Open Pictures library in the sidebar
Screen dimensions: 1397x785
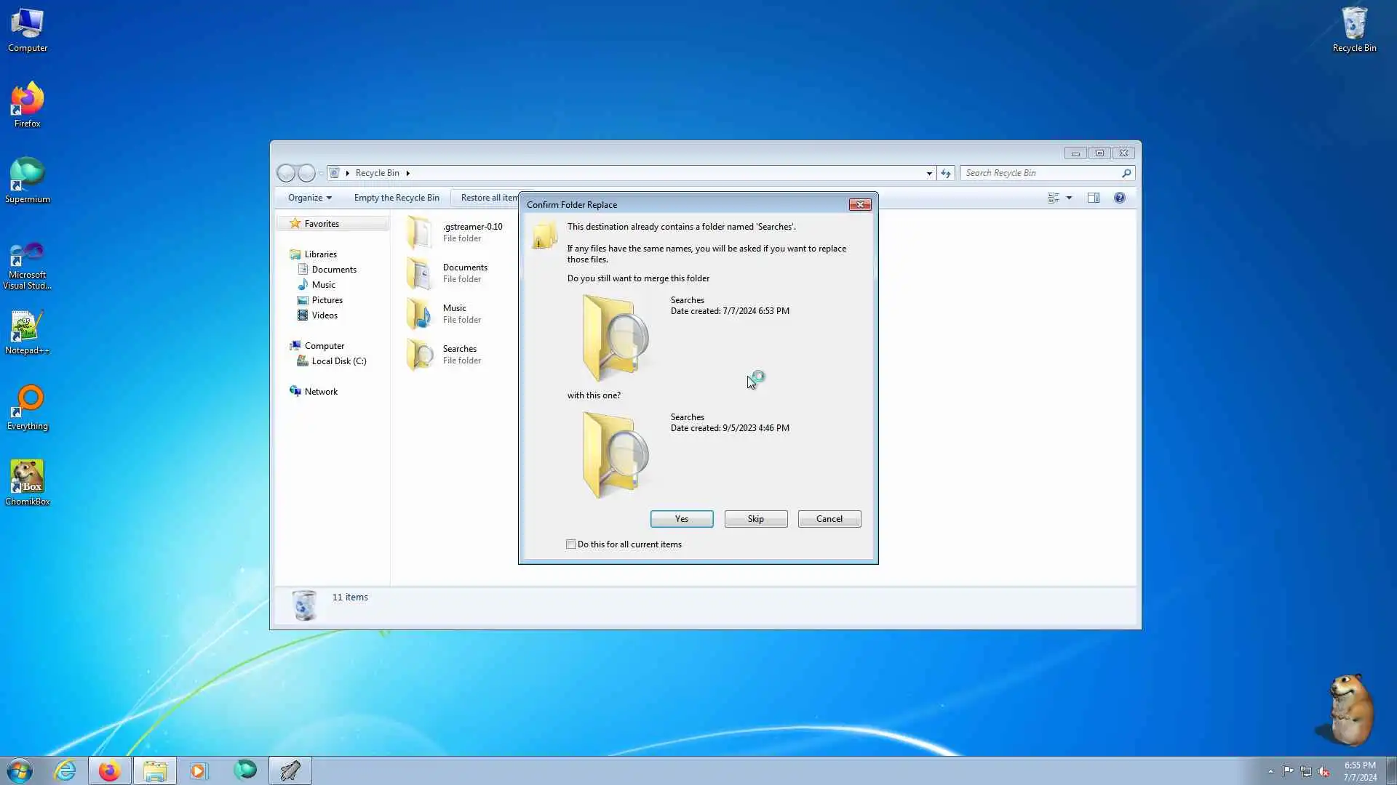pyautogui.click(x=327, y=300)
